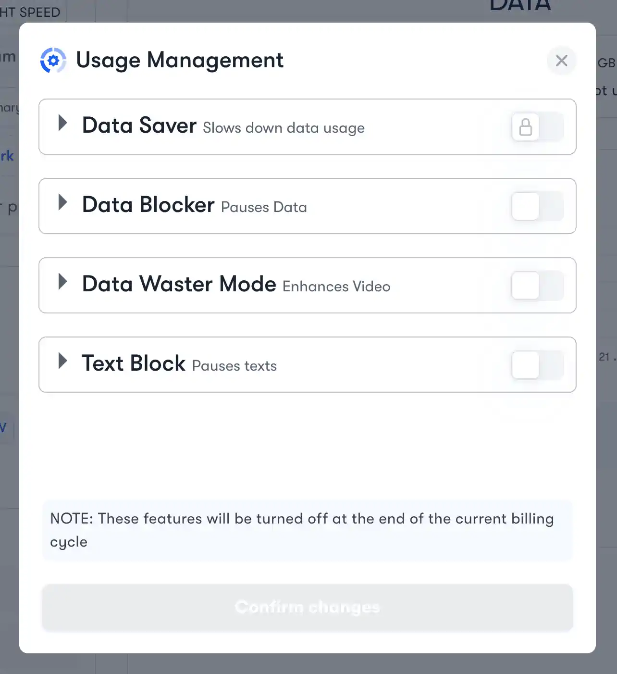Click the NOTE about billing cycle
The image size is (617, 674).
(x=307, y=530)
